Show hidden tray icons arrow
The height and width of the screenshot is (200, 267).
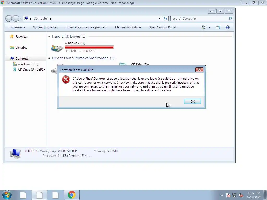coord(222,195)
